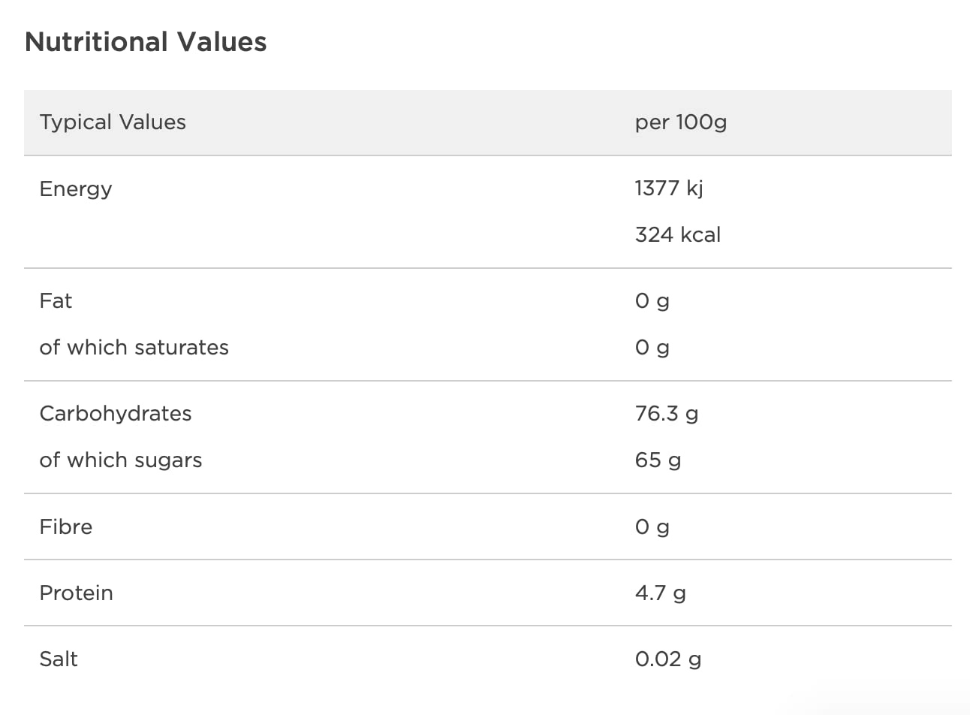Select the 76.3 g carbohydrates value

[x=666, y=414]
